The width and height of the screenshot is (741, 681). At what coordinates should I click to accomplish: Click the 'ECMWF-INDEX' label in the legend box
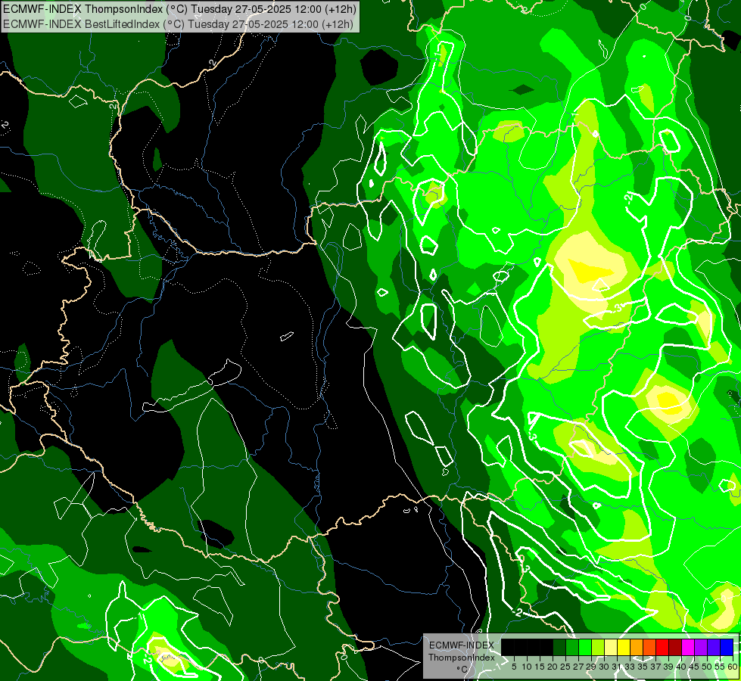click(462, 645)
